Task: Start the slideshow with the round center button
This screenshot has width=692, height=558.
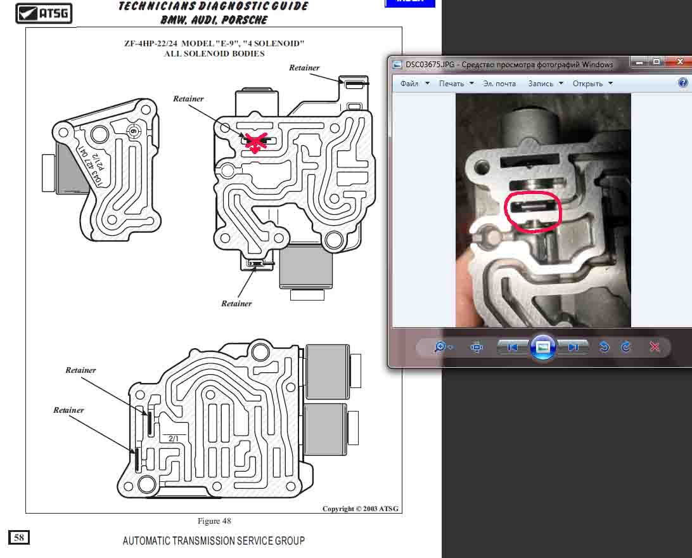Action: coord(542,347)
